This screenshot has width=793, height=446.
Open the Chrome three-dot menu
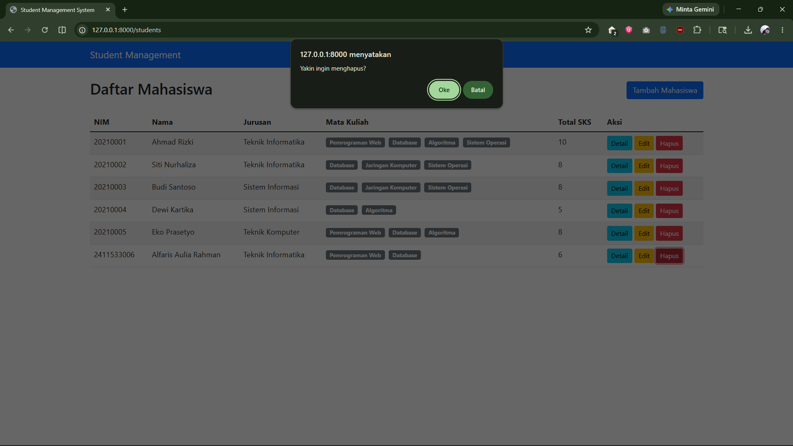(x=782, y=30)
